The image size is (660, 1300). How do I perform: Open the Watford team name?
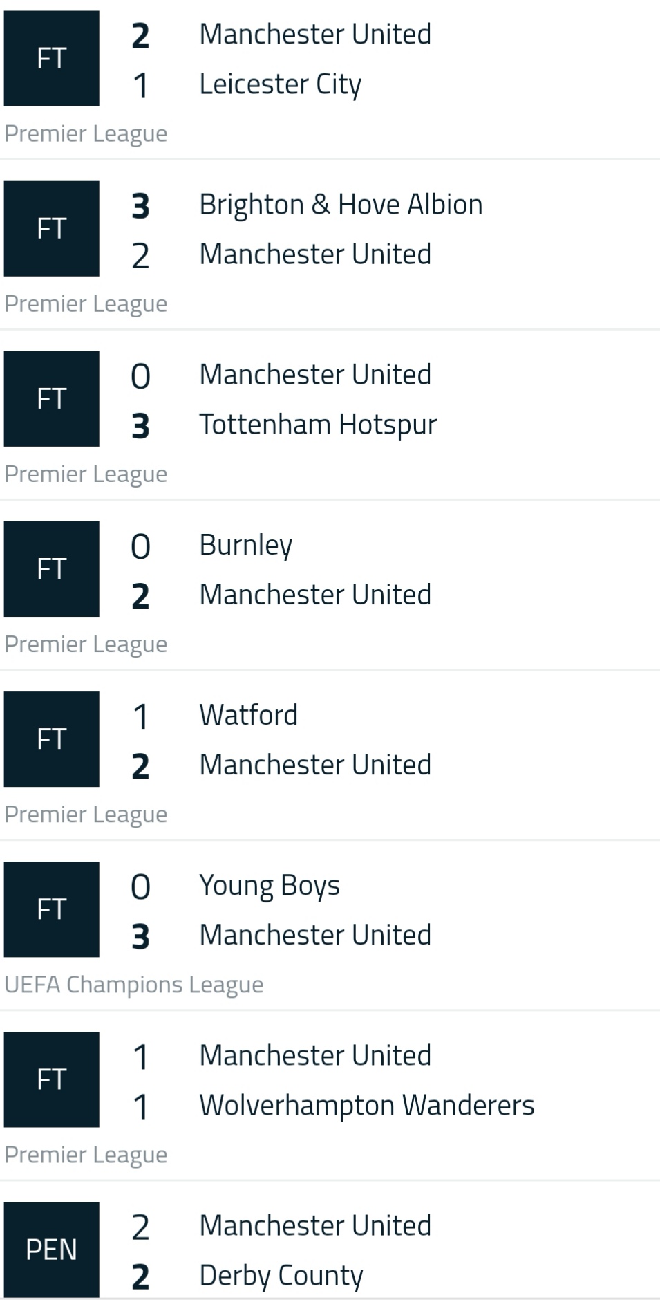[x=249, y=715]
